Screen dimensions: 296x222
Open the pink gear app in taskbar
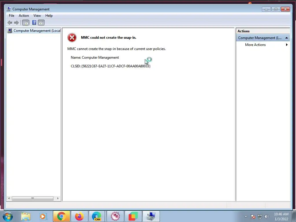(x=115, y=216)
